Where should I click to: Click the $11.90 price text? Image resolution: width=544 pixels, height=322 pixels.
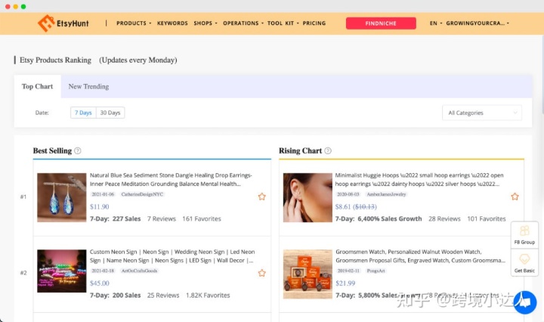point(100,207)
